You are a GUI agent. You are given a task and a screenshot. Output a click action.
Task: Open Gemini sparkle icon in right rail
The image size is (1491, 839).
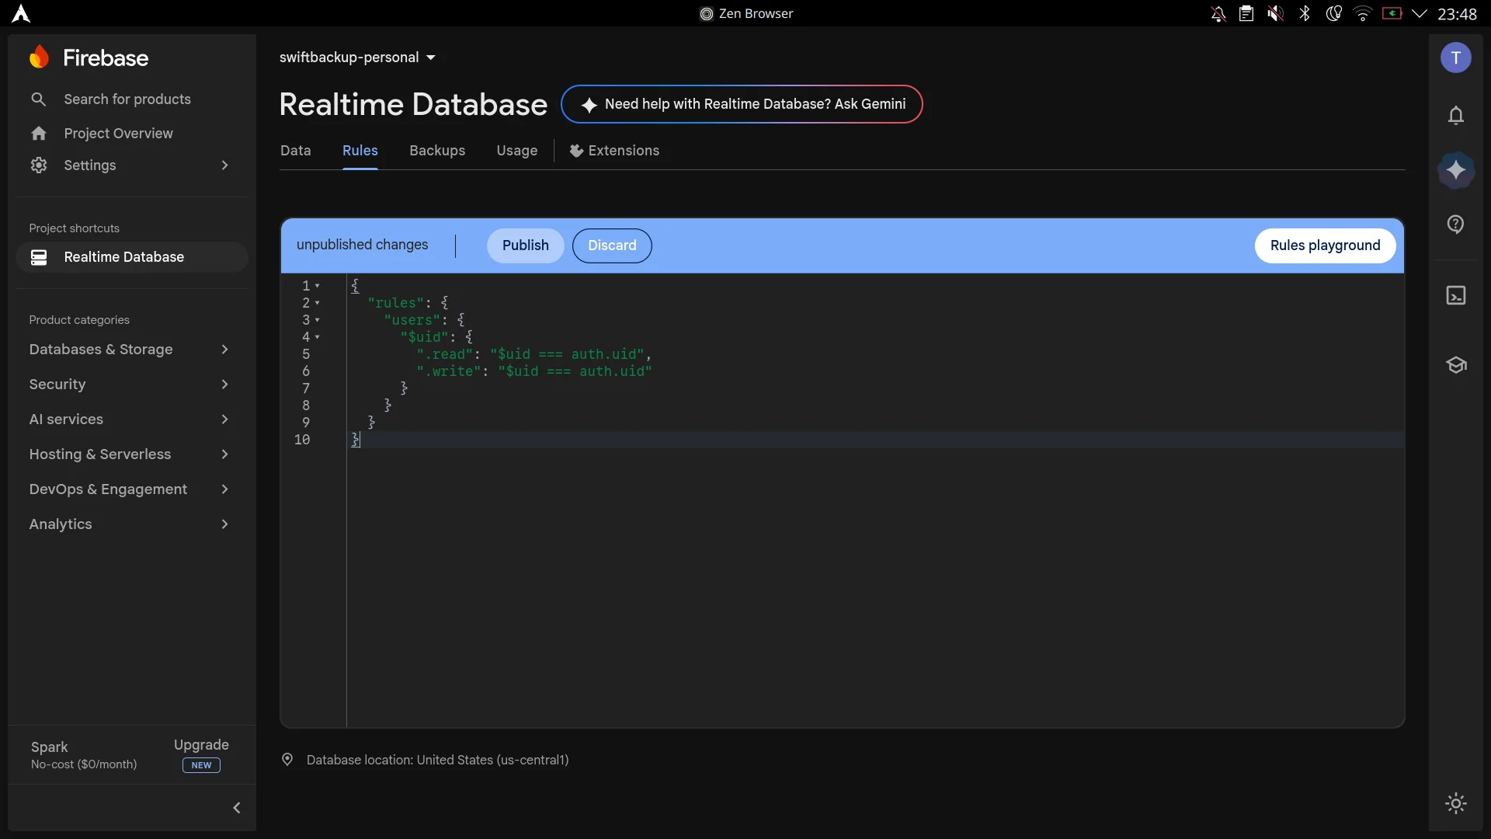[1456, 170]
